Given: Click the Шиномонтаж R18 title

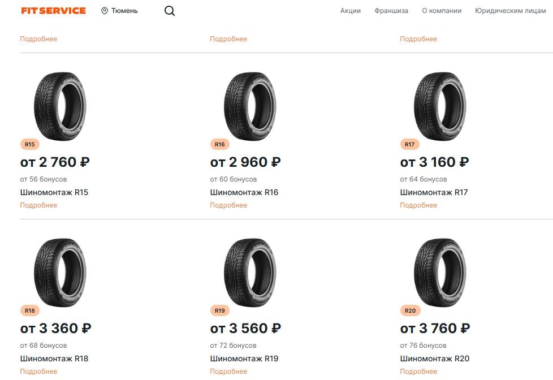Looking at the screenshot, I should click(x=54, y=359).
